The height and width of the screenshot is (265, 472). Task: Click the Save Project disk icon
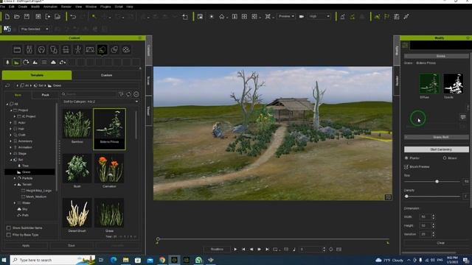coord(27,17)
